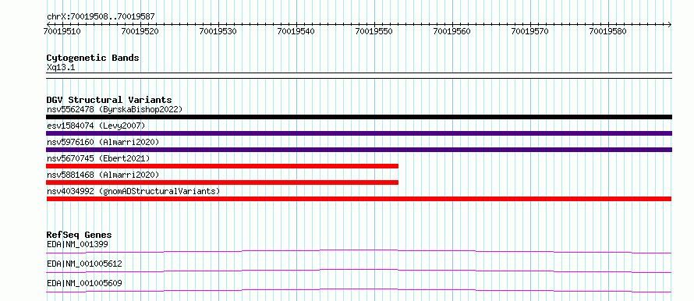Viewport: 694px width, 301px height.
Task: Click the DGV Structural Variants track title
Action: click(x=109, y=100)
